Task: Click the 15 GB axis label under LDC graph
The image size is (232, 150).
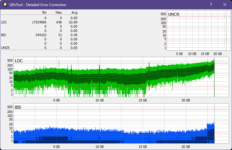Action: (143, 100)
